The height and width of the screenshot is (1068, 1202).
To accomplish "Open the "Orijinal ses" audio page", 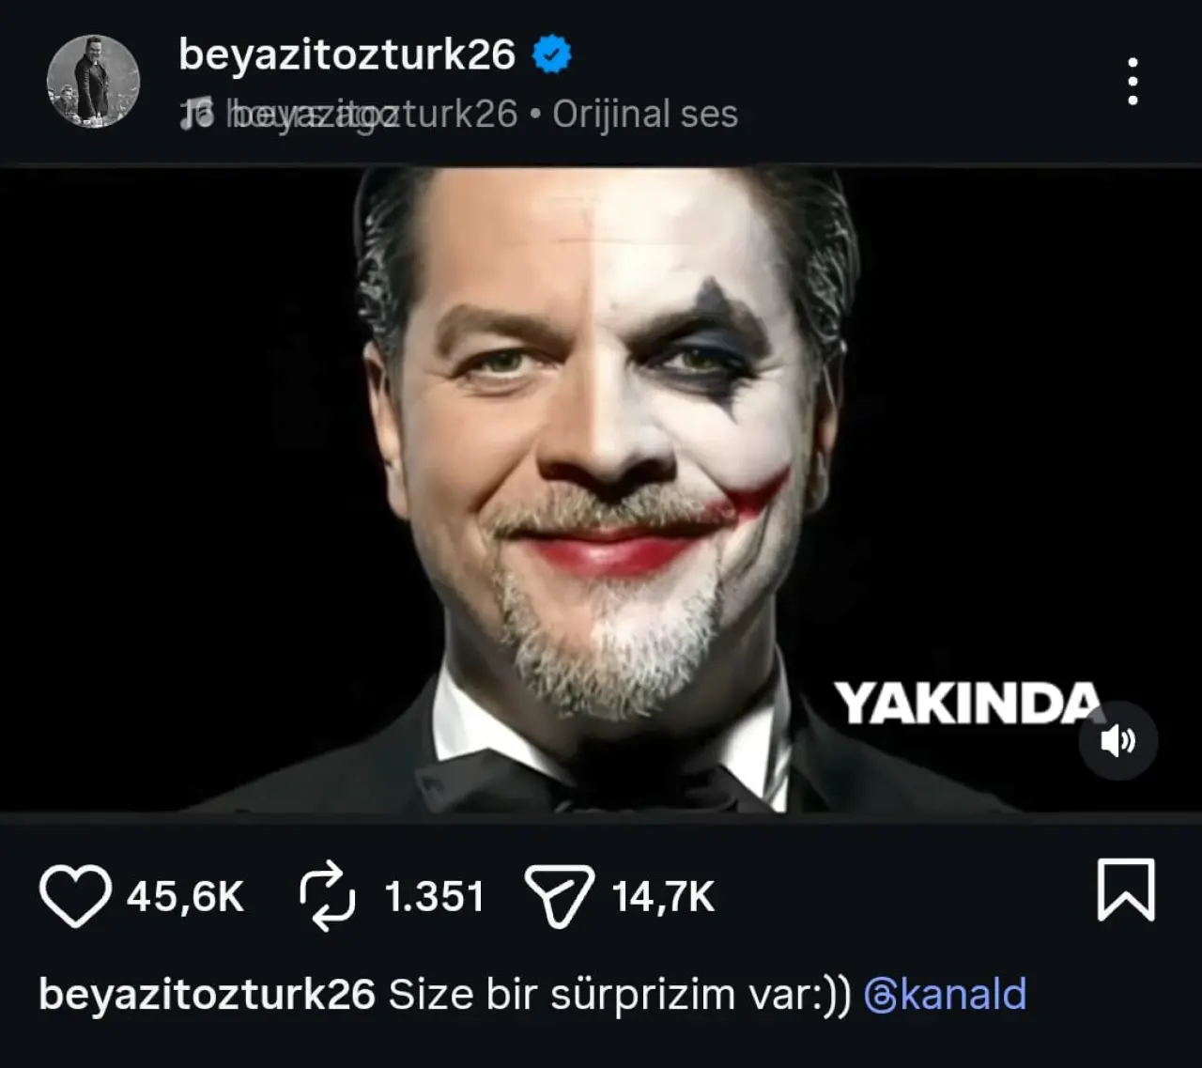I will pyautogui.click(x=645, y=114).
